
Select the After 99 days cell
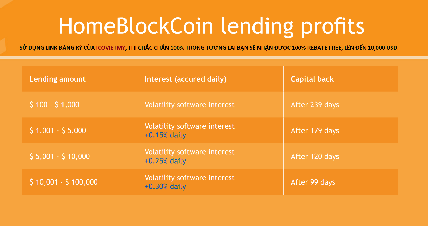click(x=313, y=182)
